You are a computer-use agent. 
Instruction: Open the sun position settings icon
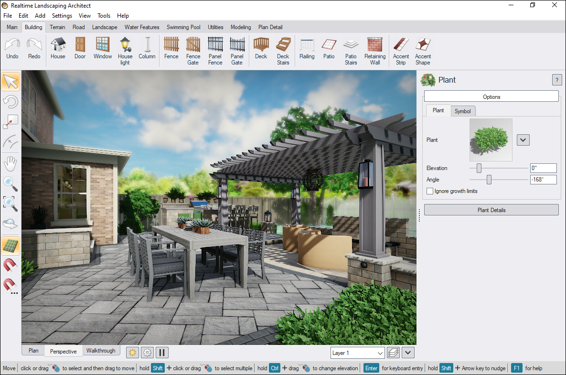point(132,352)
